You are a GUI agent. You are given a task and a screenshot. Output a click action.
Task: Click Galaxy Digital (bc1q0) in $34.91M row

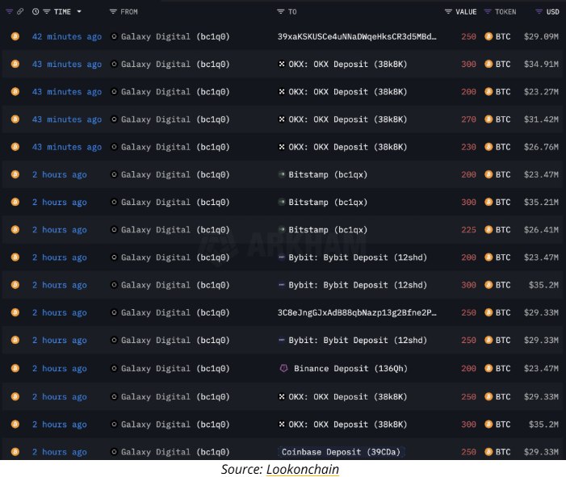pos(175,65)
